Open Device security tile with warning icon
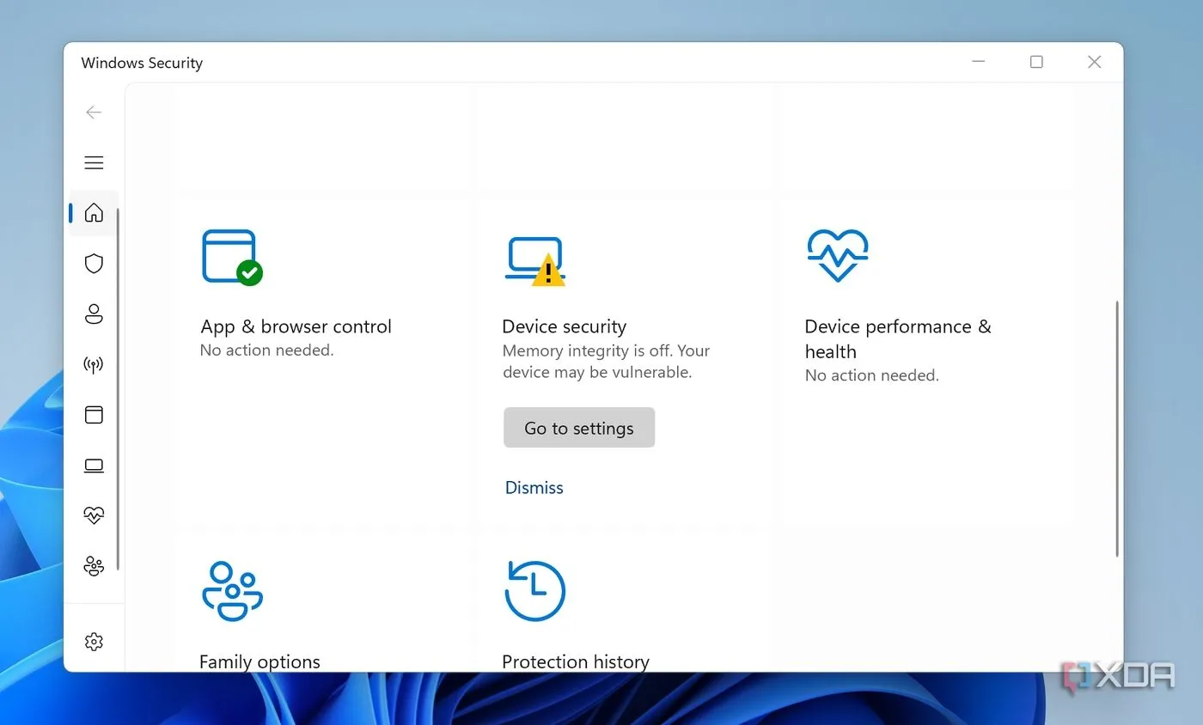Screen dimensions: 1203x725 point(564,326)
